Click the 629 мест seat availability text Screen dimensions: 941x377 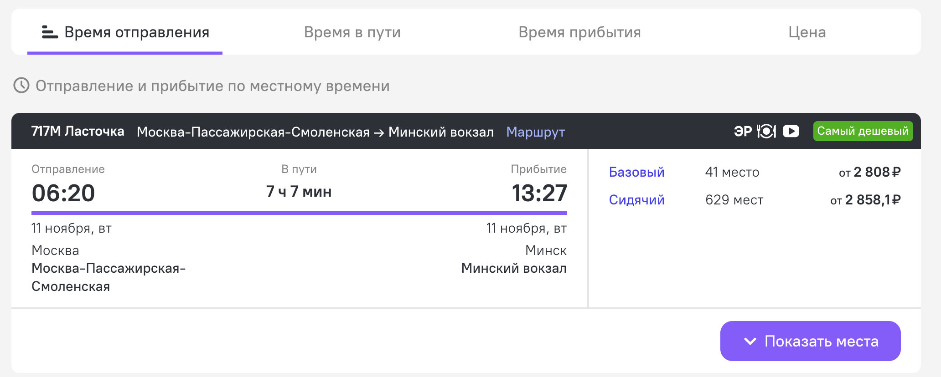(734, 200)
